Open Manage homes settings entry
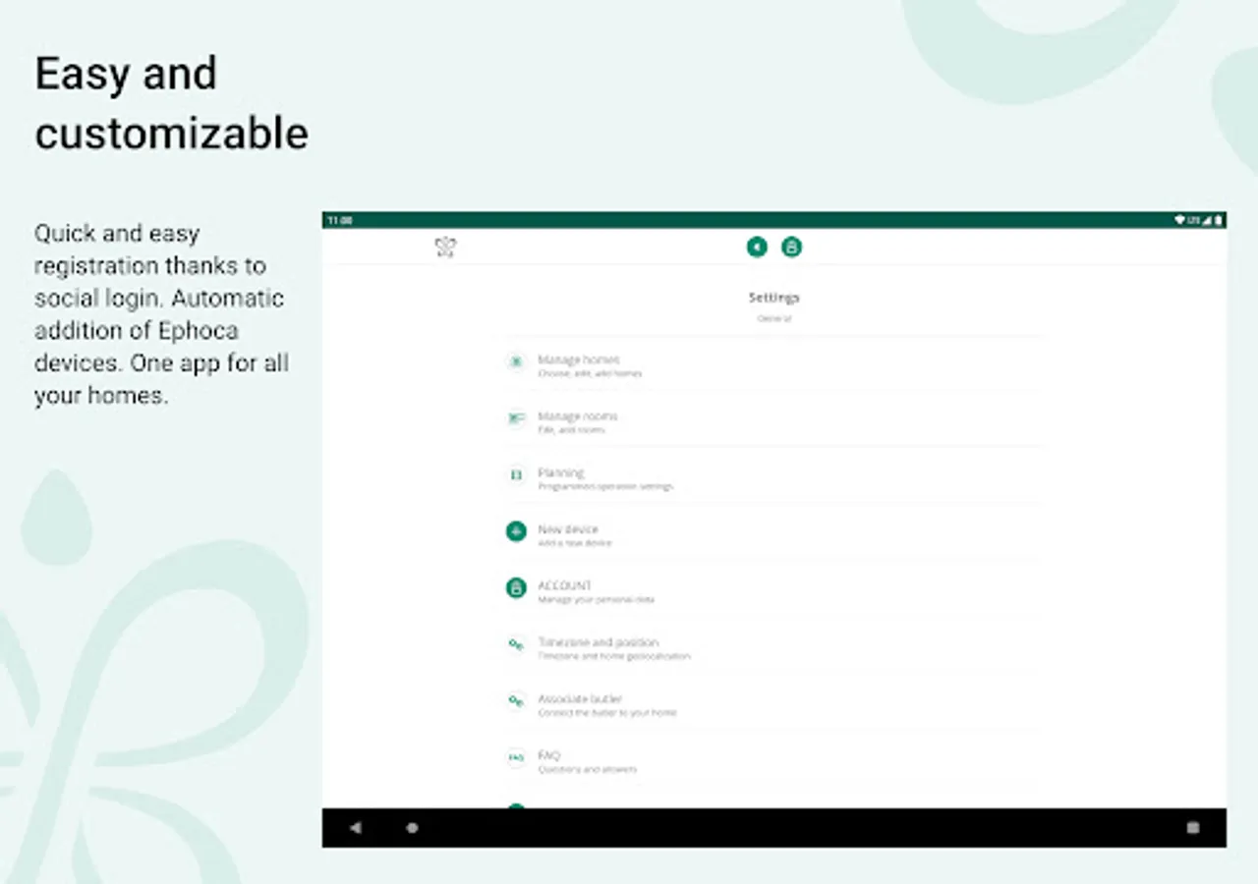This screenshot has height=884, width=1258. pyautogui.click(x=773, y=364)
